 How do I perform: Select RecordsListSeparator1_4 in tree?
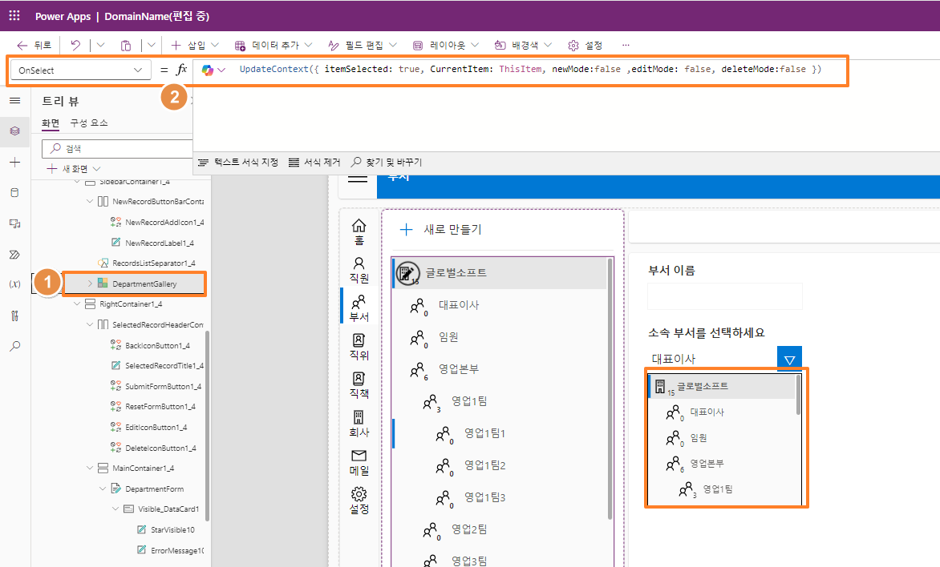click(153, 263)
